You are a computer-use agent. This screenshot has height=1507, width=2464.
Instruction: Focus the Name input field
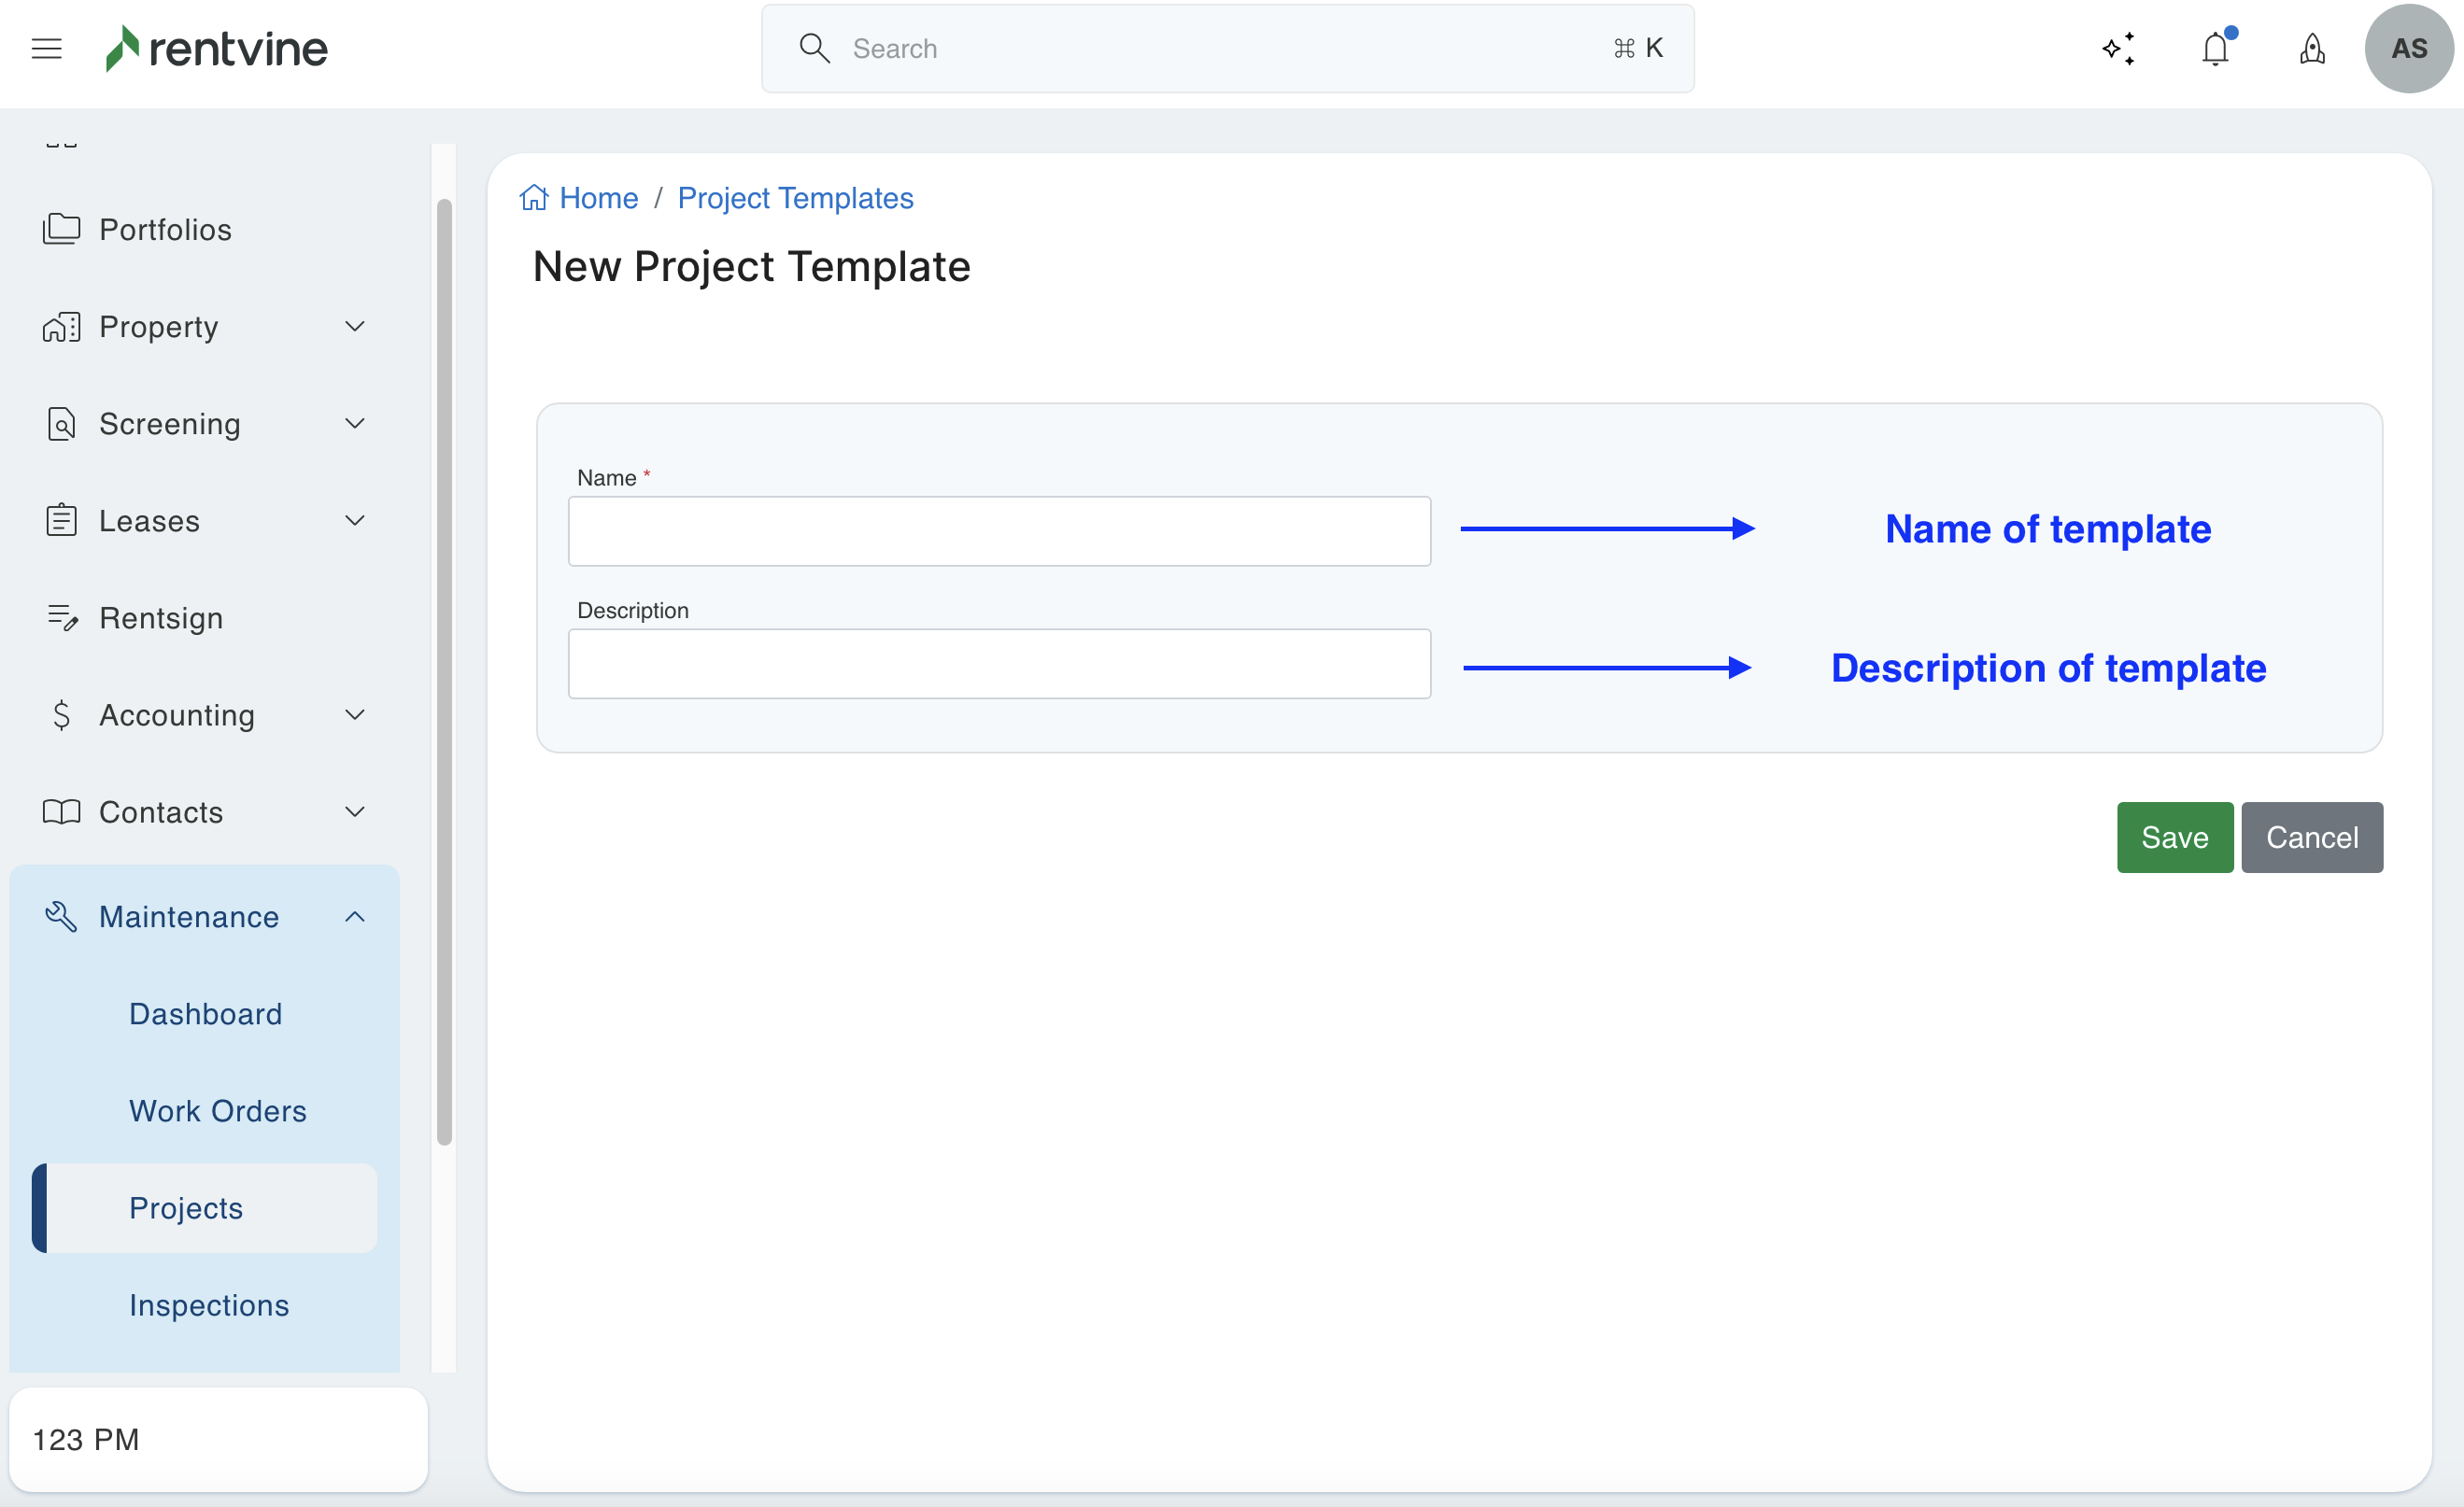coord(999,531)
